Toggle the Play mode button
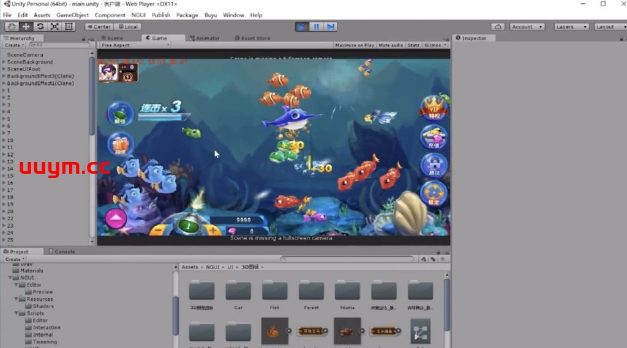 tap(302, 26)
